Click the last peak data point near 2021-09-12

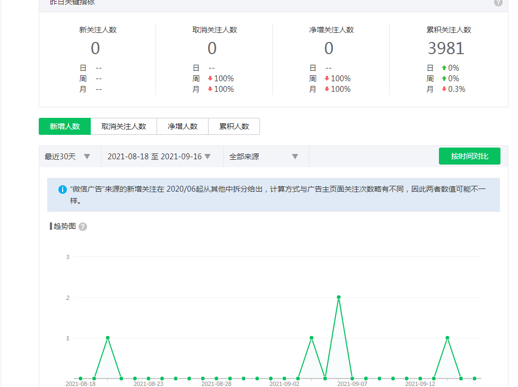coord(447,338)
